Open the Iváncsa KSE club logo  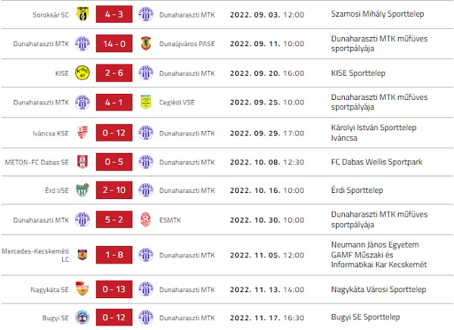(x=82, y=133)
